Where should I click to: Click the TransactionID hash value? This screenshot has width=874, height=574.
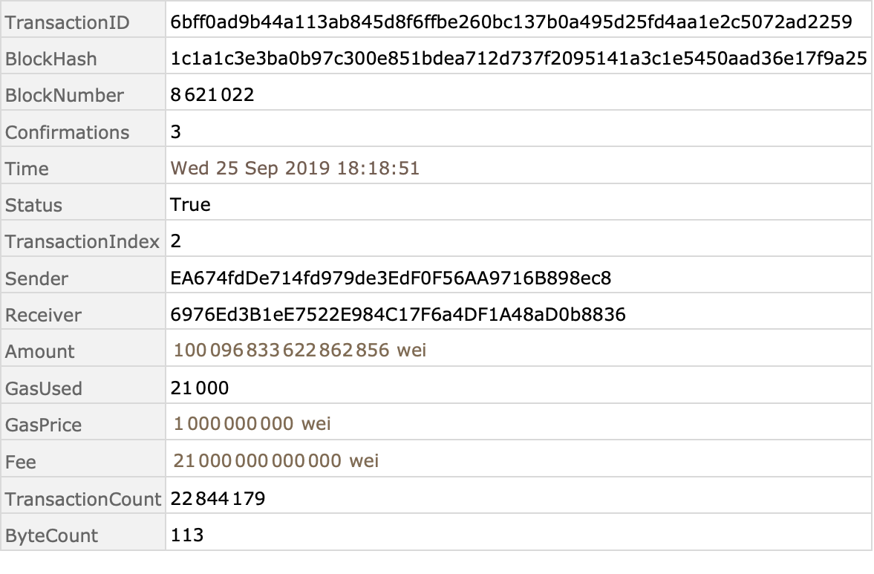[x=511, y=22]
